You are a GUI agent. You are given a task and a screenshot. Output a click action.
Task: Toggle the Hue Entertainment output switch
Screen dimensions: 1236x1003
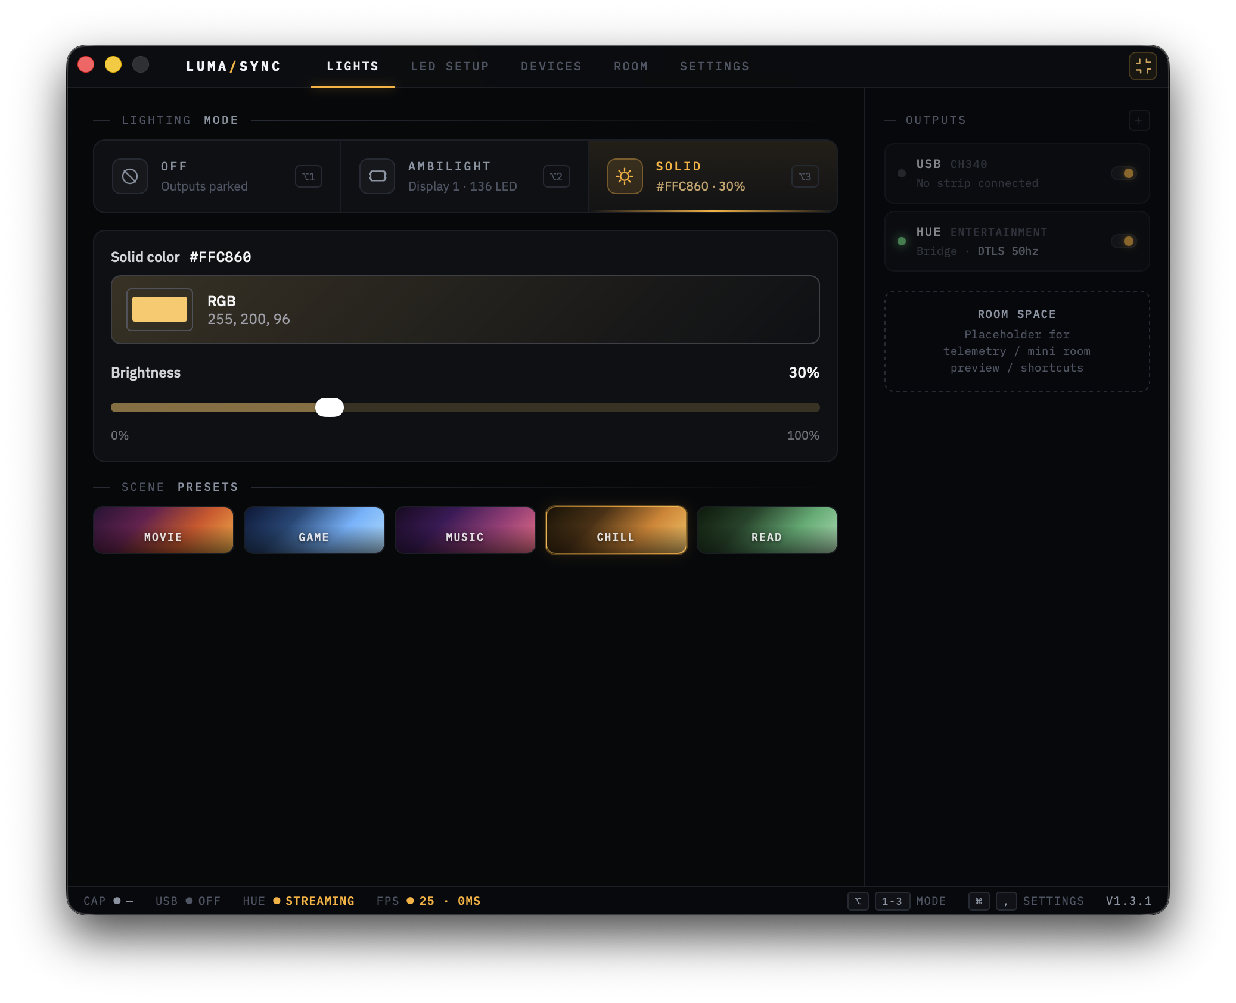click(1124, 241)
